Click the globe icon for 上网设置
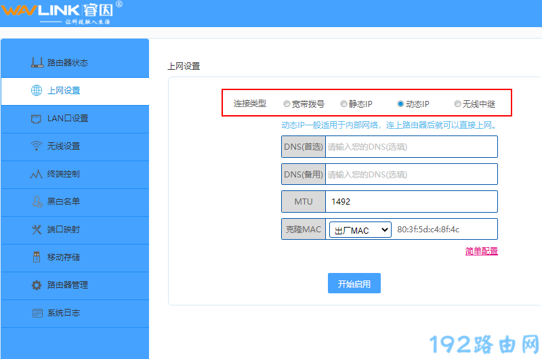 (x=37, y=91)
